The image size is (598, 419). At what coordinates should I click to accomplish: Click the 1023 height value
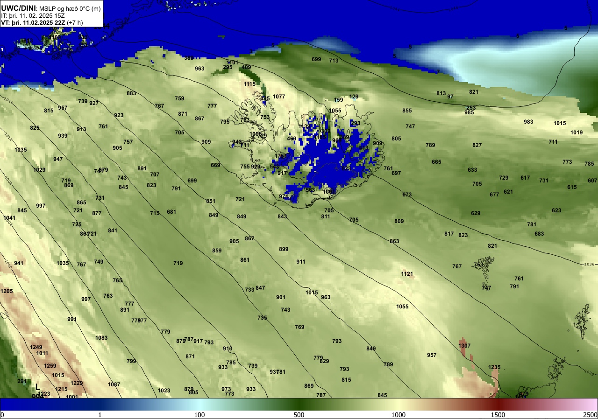point(164,391)
